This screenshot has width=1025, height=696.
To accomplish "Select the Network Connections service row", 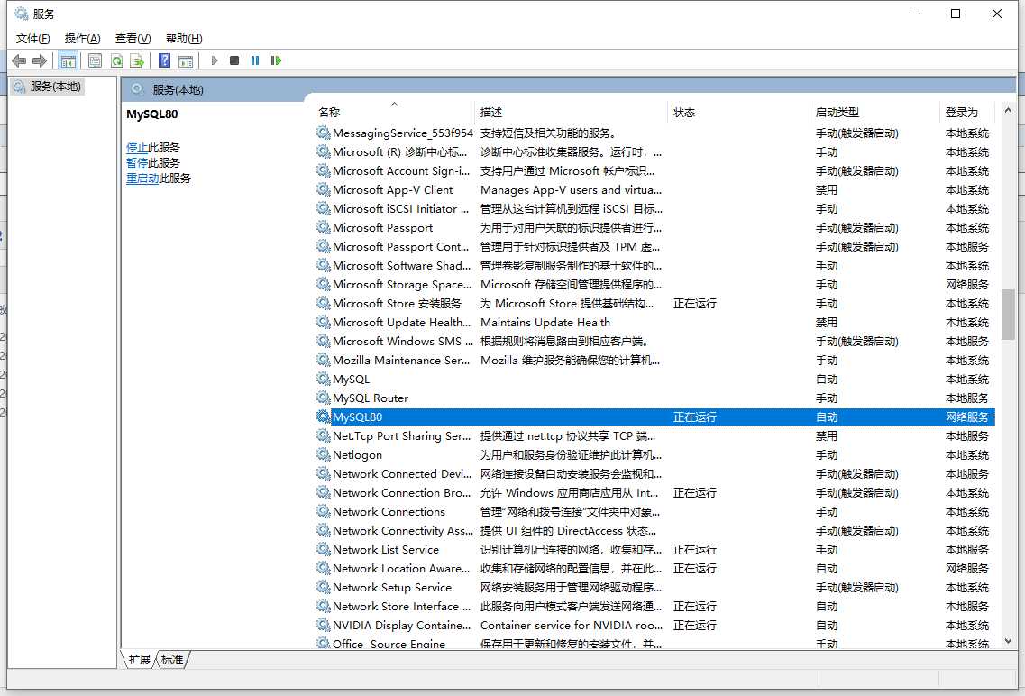I will click(655, 511).
